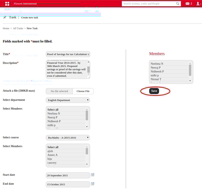The height and width of the screenshot is (191, 202).
Task: Open the Start date calendar icon
Action: tap(93, 175)
